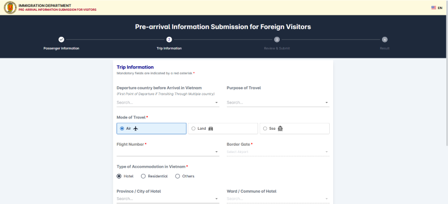Click the step 4 circle indicator
448x204 pixels.
tap(385, 40)
